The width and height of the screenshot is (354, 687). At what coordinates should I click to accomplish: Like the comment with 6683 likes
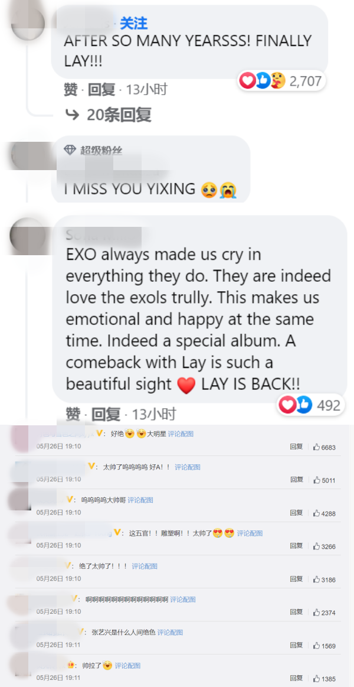tap(317, 447)
